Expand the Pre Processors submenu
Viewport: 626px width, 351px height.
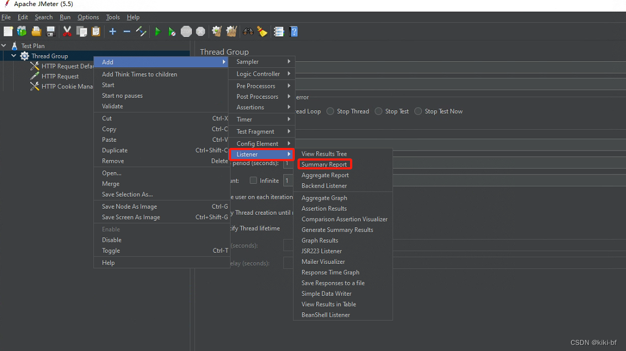click(x=262, y=86)
